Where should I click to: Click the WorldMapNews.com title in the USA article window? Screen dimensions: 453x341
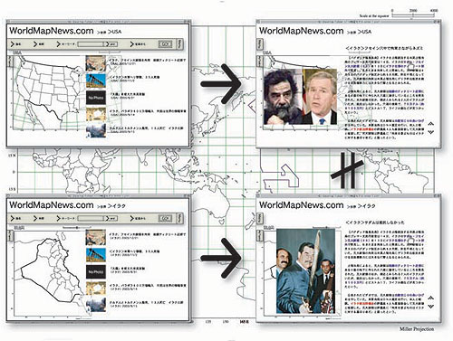point(302,31)
